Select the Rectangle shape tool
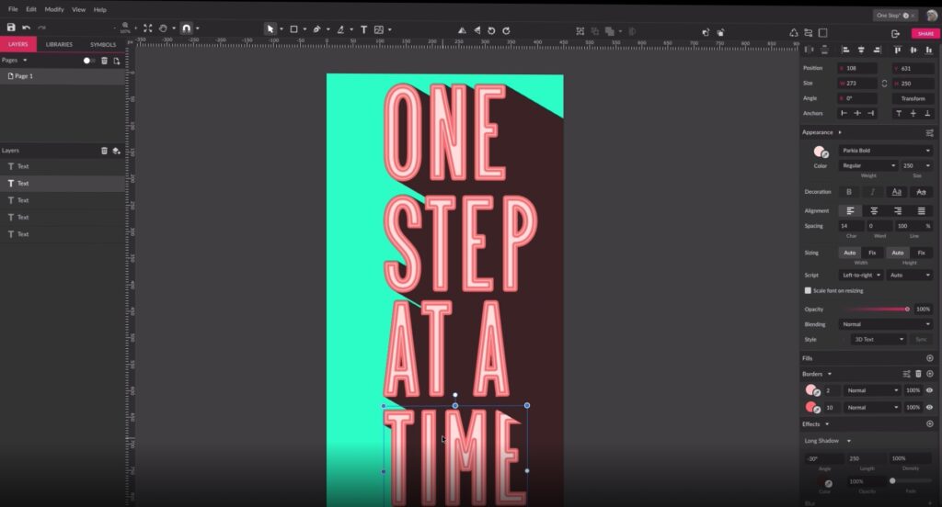This screenshot has height=507, width=942. 293,28
